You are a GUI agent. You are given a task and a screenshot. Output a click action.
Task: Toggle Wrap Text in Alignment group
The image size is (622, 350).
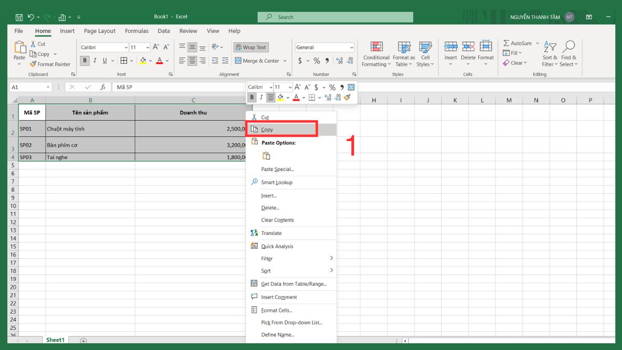[251, 47]
